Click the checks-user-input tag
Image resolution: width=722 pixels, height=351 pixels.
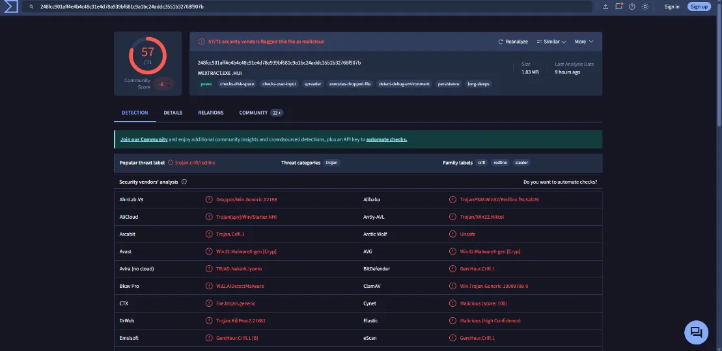(279, 84)
